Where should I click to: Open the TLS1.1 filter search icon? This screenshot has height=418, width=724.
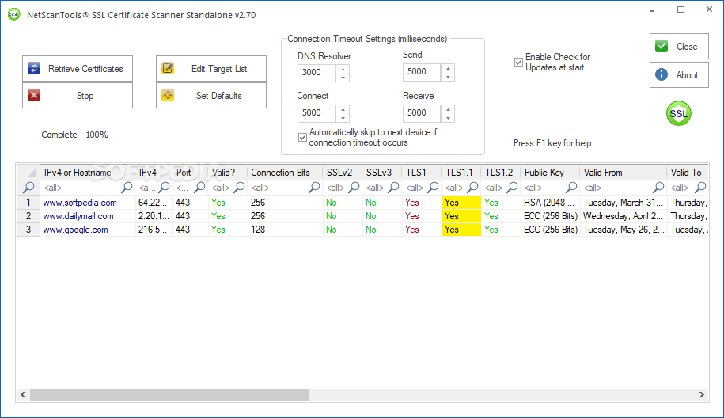tap(472, 188)
